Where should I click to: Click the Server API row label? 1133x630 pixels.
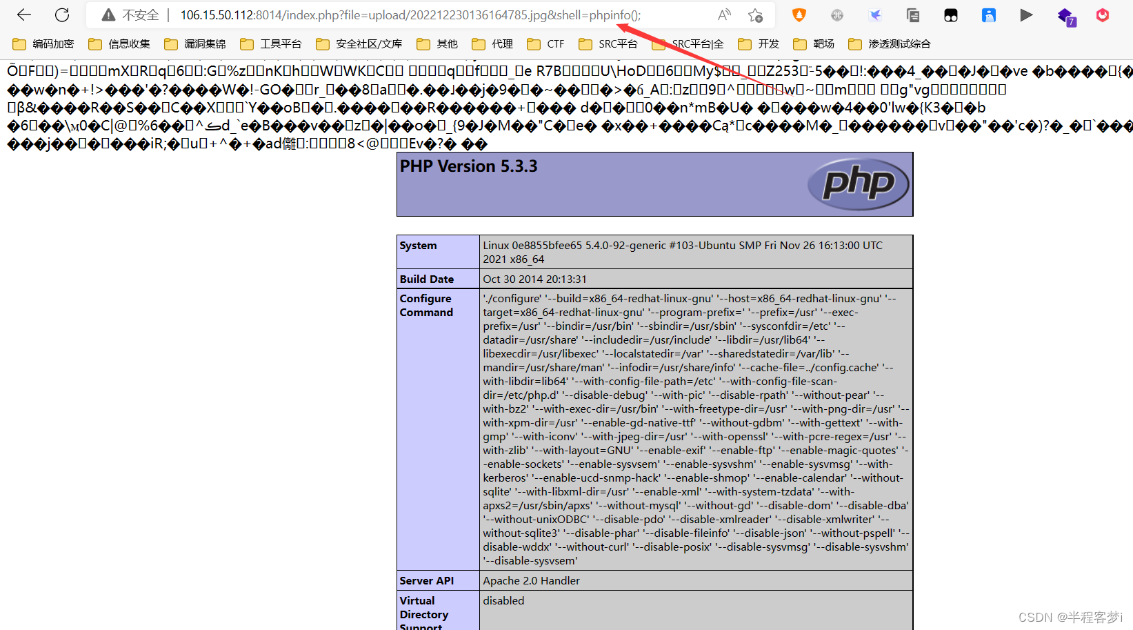(427, 581)
